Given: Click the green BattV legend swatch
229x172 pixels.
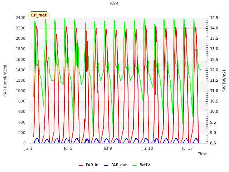Looking at the screenshot, I should (x=135, y=166).
